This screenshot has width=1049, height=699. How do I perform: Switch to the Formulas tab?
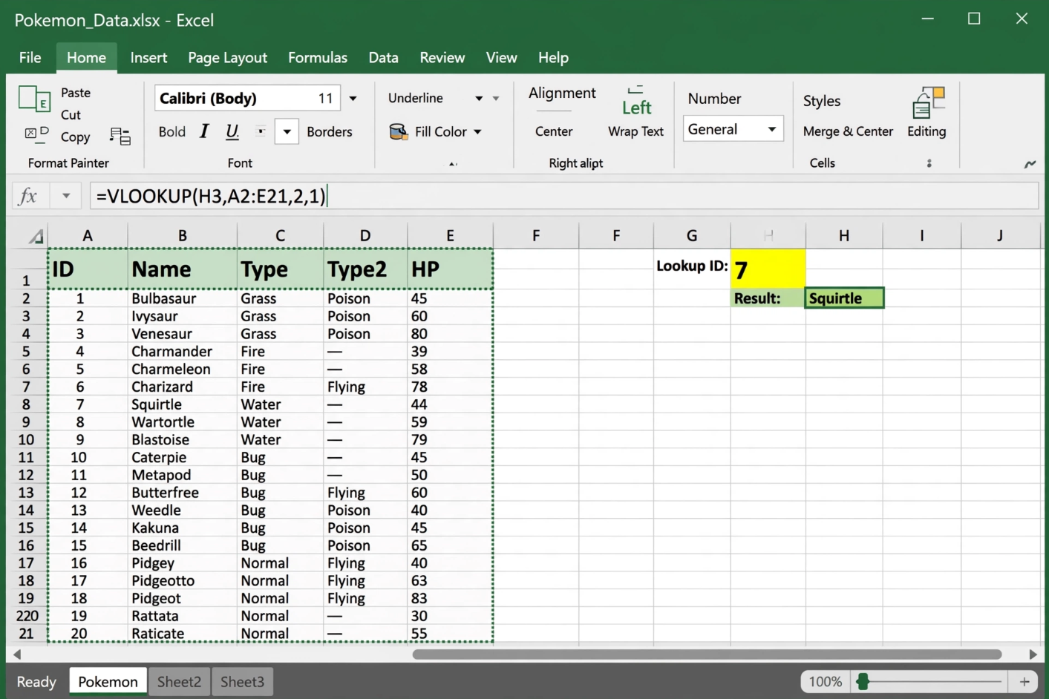coord(318,57)
